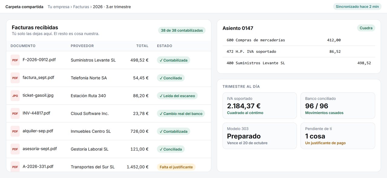
Task: Open the 'Pendiente de ti' summary card
Action: point(338,136)
